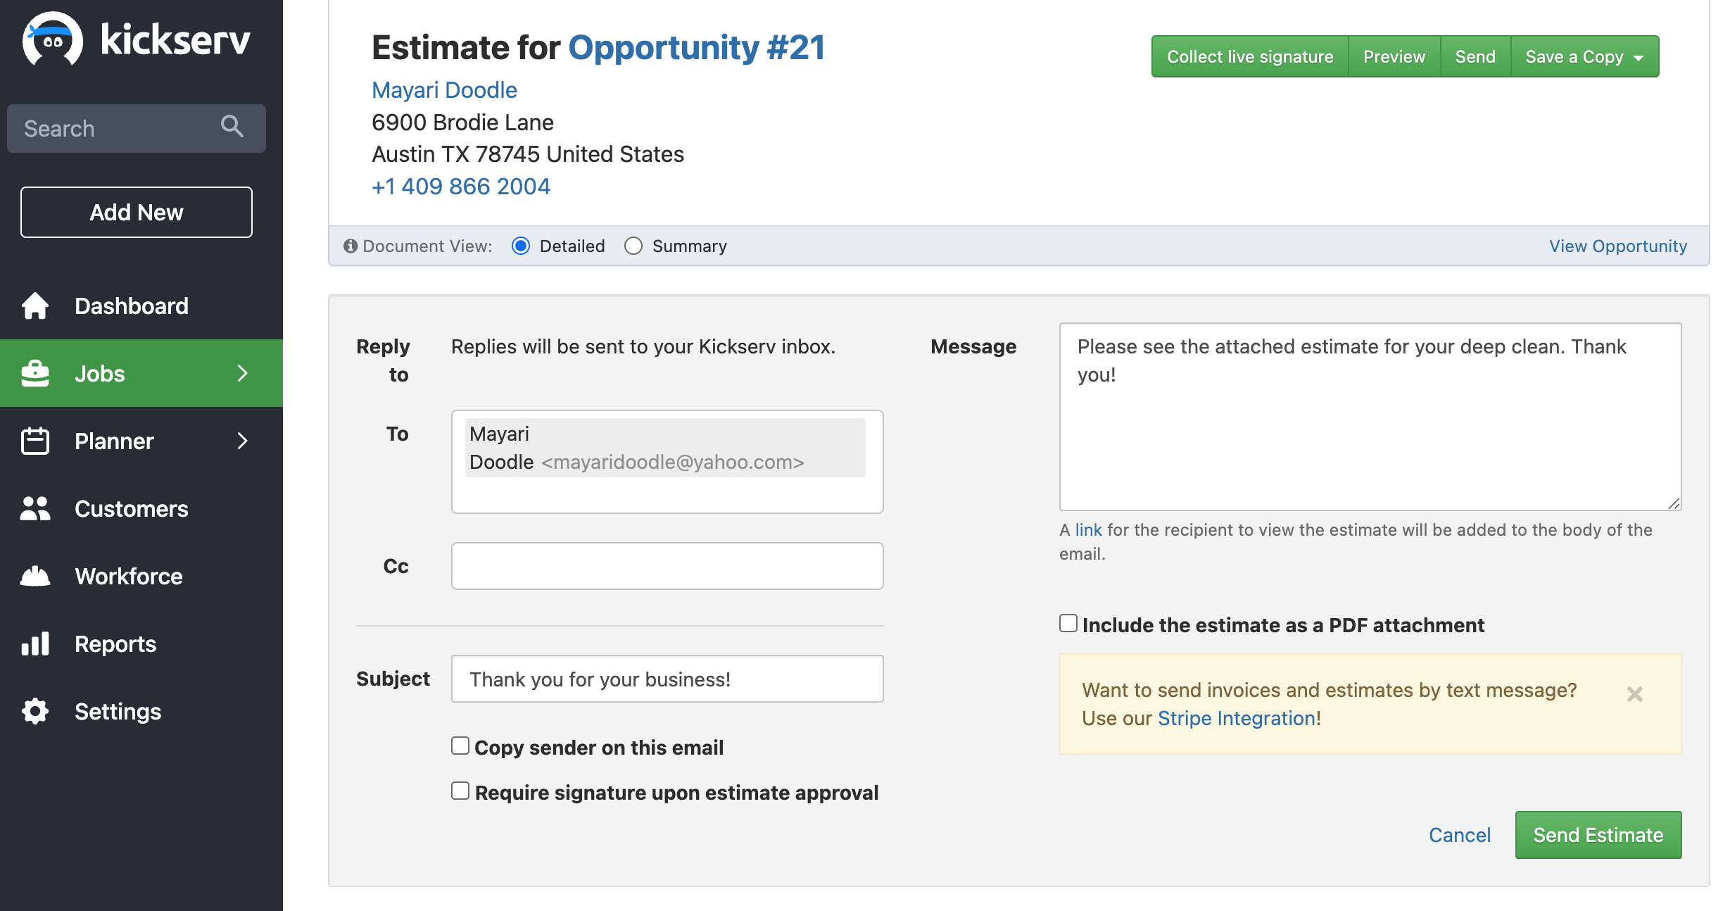Click the Send Estimate button
This screenshot has height=911, width=1730.
[x=1598, y=835]
